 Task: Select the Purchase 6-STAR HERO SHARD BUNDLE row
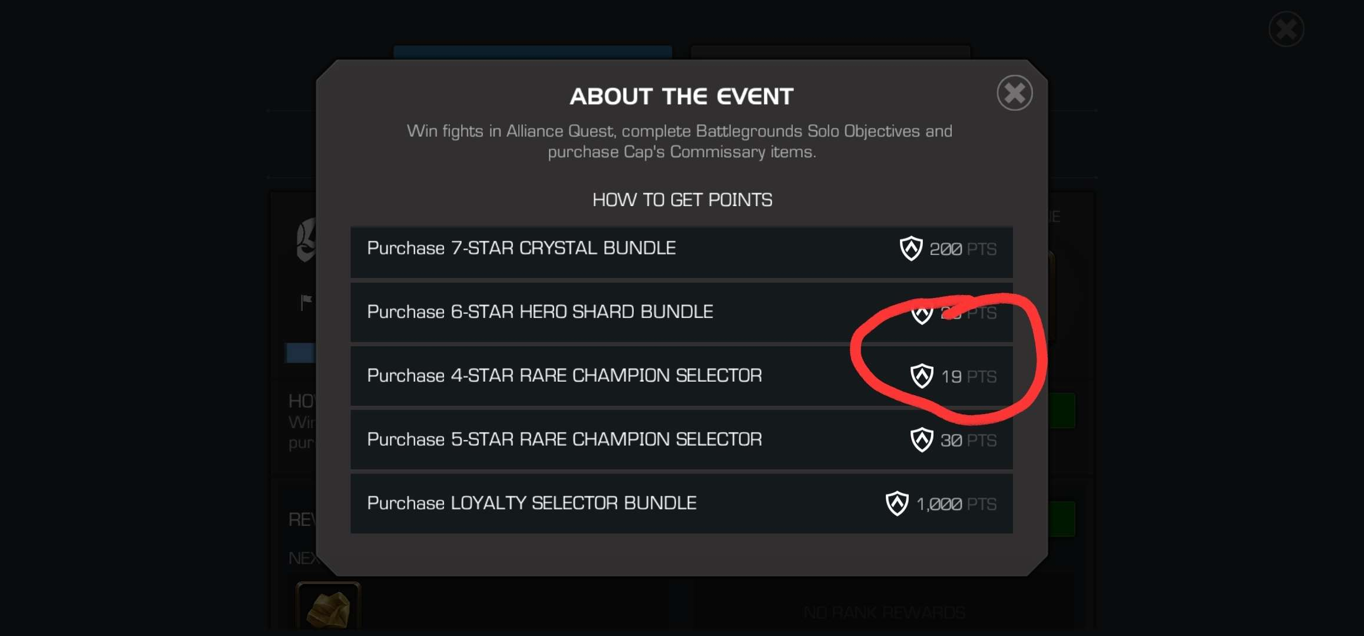681,312
